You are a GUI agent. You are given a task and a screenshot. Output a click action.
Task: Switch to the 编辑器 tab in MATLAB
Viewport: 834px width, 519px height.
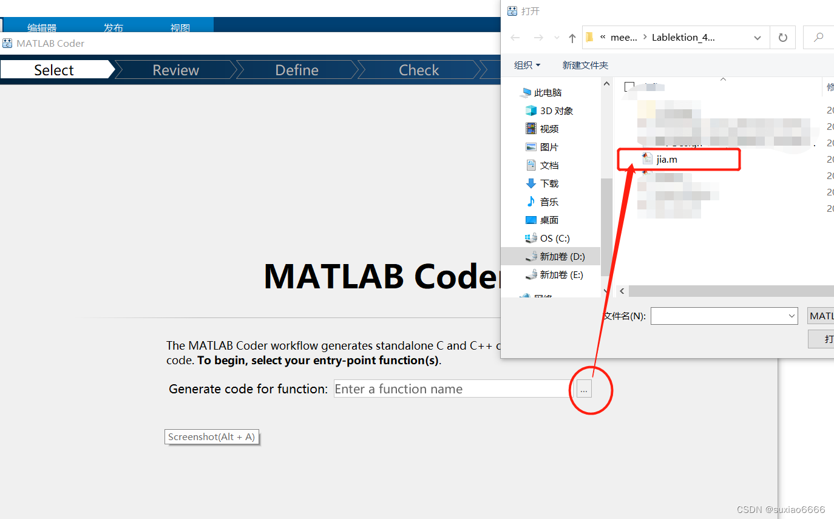42,27
